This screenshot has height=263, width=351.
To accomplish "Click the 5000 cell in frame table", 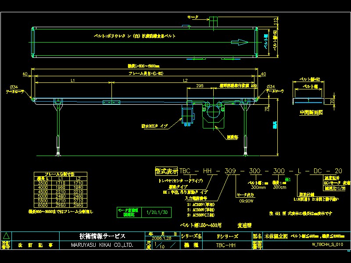I will [x=43, y=196].
